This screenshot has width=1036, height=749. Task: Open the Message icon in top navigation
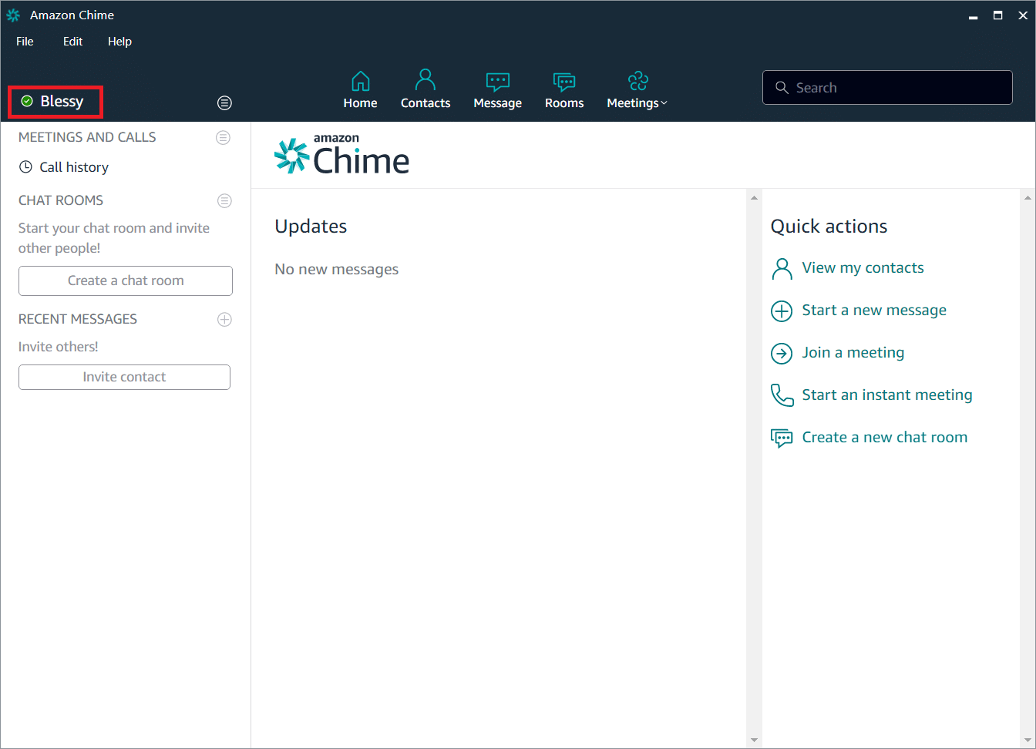tap(497, 82)
